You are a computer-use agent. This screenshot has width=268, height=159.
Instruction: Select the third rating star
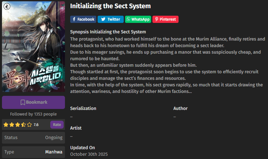18,125
